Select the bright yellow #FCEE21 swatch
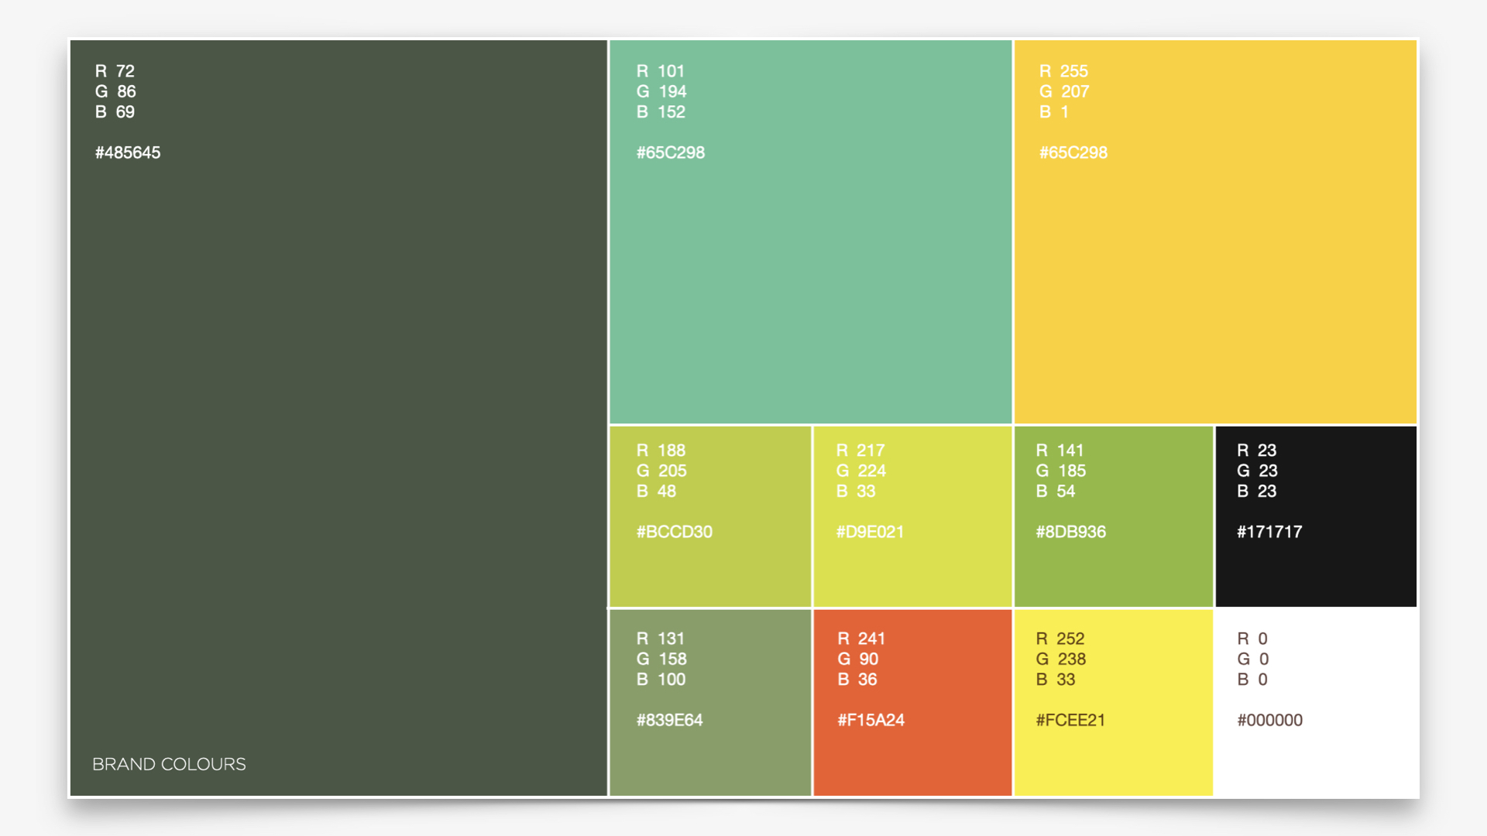Screen dimensions: 1487x836 [1113, 755]
